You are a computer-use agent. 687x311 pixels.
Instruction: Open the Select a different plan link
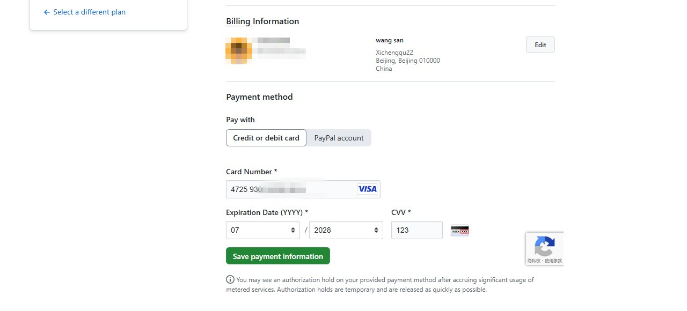(x=89, y=12)
